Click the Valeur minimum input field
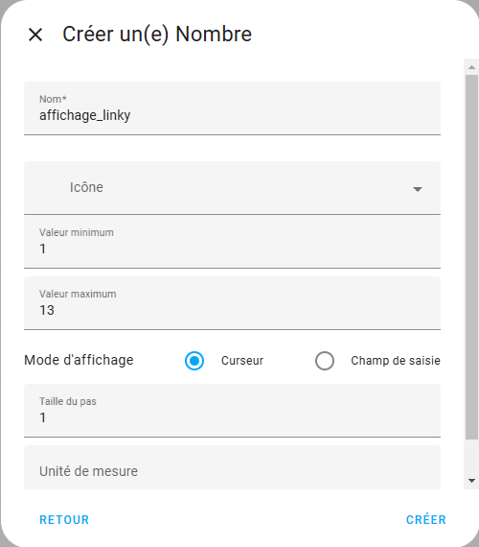Viewport: 479px width, 547px height. tap(232, 242)
